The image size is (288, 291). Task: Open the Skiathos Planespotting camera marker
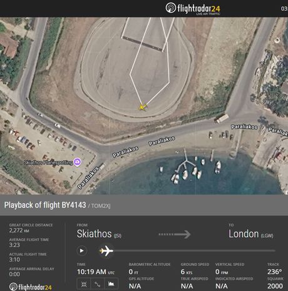tap(77, 162)
